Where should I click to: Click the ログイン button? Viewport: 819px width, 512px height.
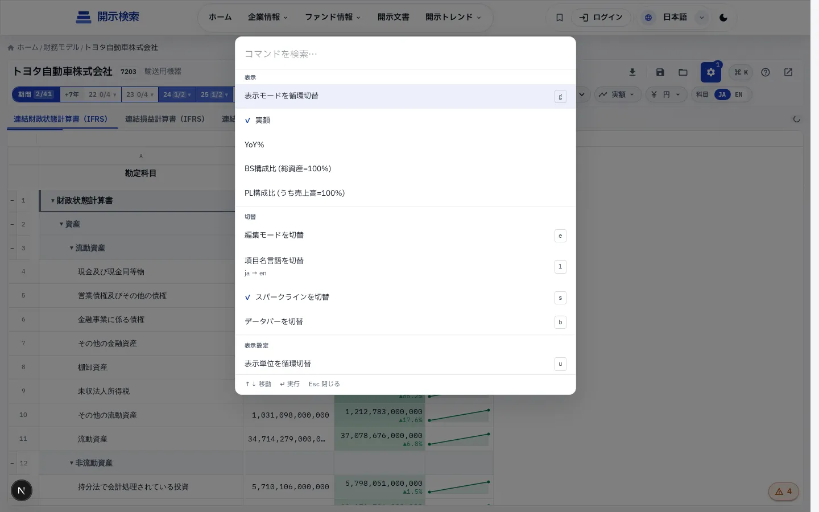coord(601,18)
